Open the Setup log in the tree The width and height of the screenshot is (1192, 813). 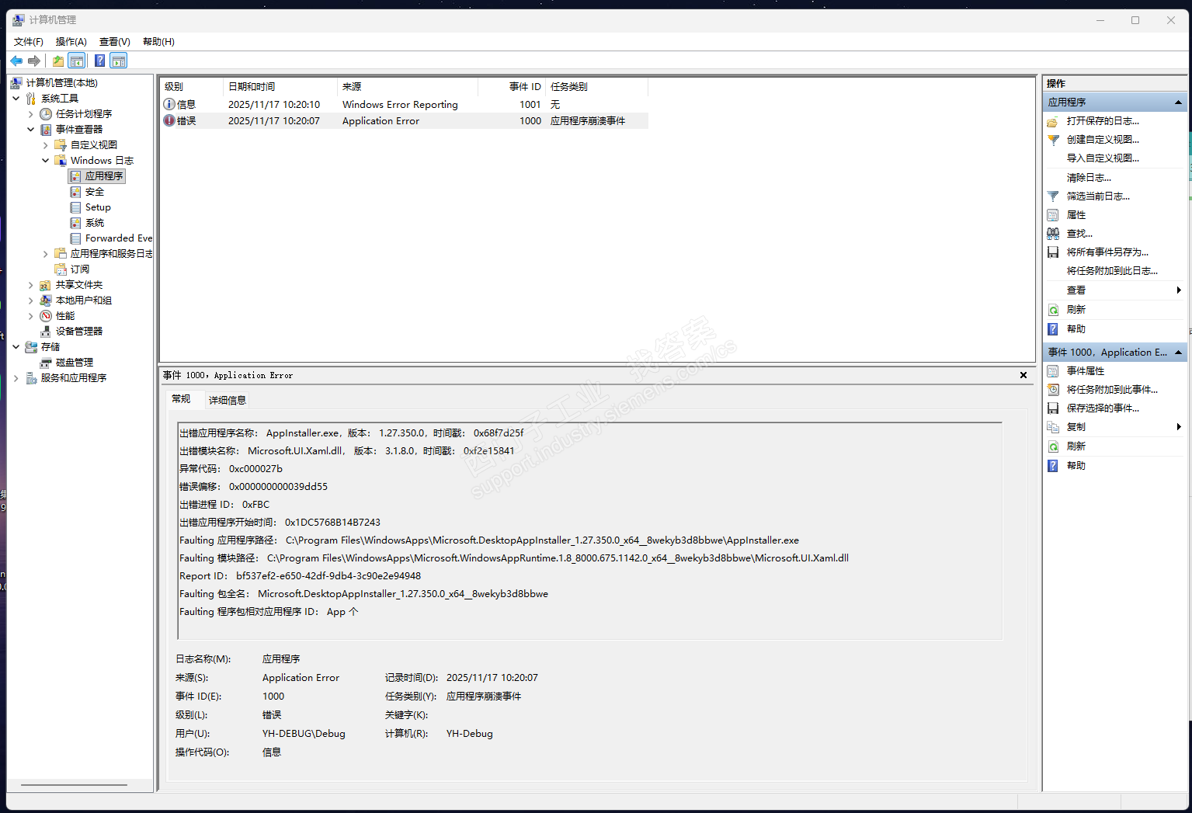tap(98, 207)
